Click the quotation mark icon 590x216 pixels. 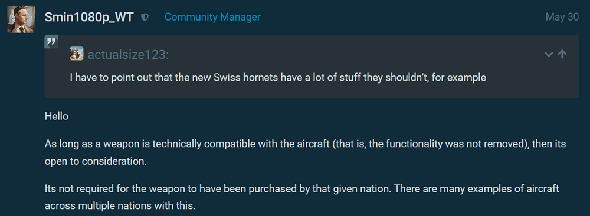pyautogui.click(x=51, y=42)
